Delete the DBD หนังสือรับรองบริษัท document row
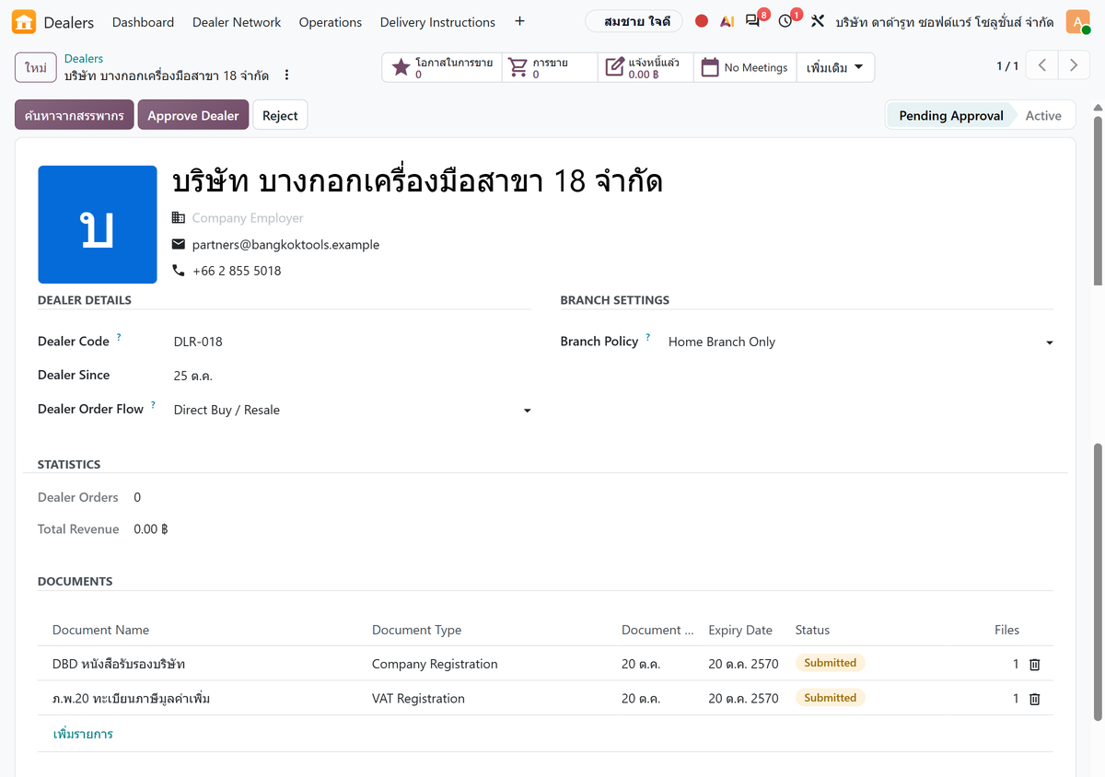Screen dimensions: 1105x777 coord(1034,665)
